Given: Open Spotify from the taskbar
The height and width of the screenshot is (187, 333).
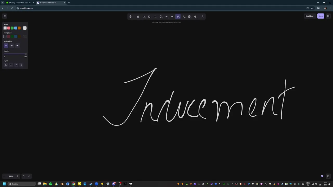Looking at the screenshot, I should 50,184.
